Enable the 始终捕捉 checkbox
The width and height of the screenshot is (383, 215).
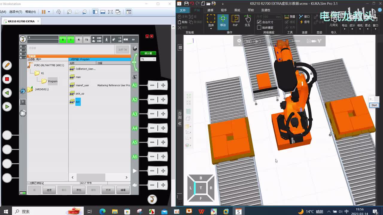tap(259, 27)
